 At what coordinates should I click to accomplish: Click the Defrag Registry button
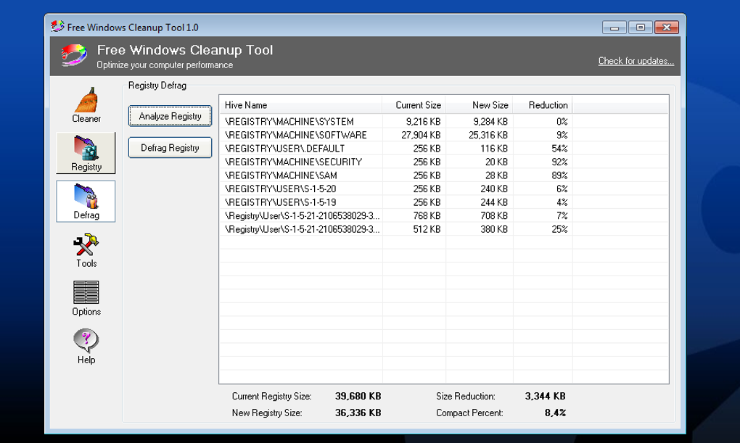170,148
